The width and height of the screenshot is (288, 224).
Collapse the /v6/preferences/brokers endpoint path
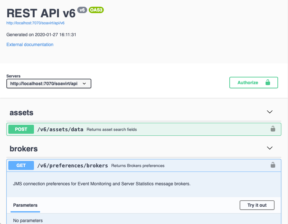tap(72, 166)
